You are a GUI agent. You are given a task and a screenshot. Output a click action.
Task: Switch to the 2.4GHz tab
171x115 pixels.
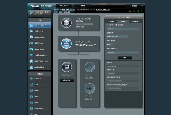click(111, 22)
